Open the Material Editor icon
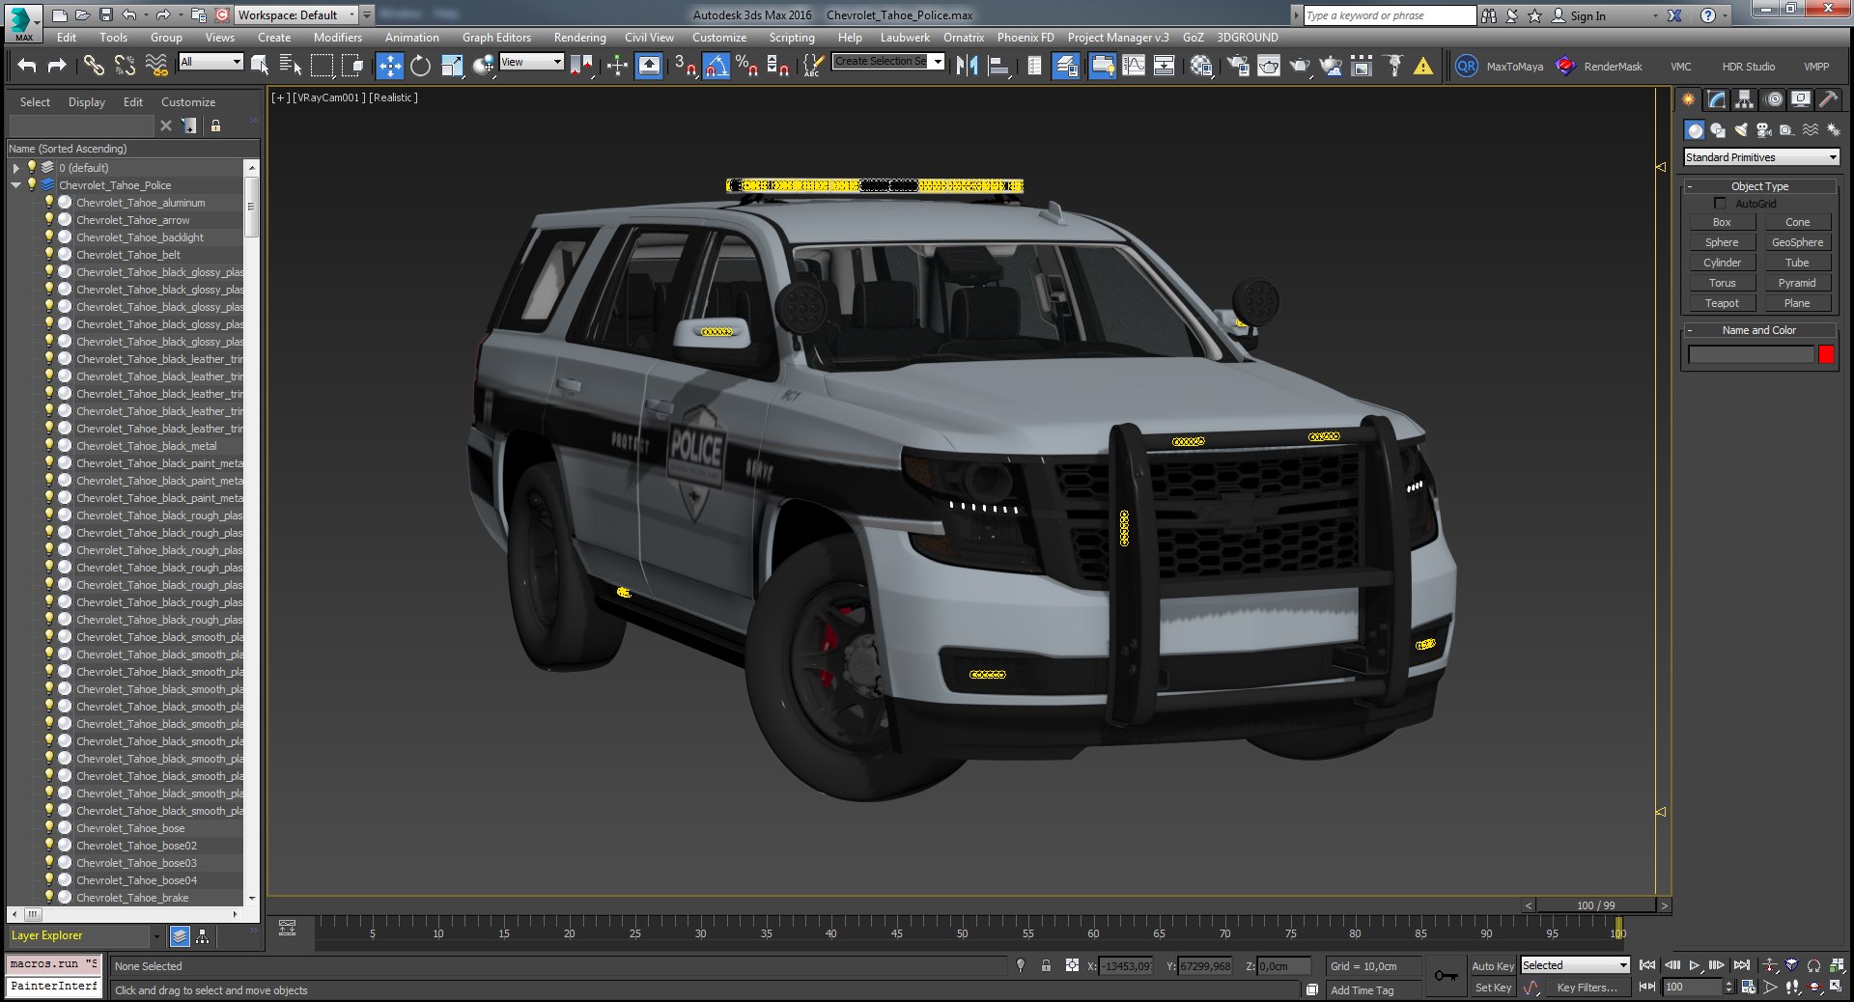Image resolution: width=1854 pixels, height=1002 pixels. pos(1201,66)
